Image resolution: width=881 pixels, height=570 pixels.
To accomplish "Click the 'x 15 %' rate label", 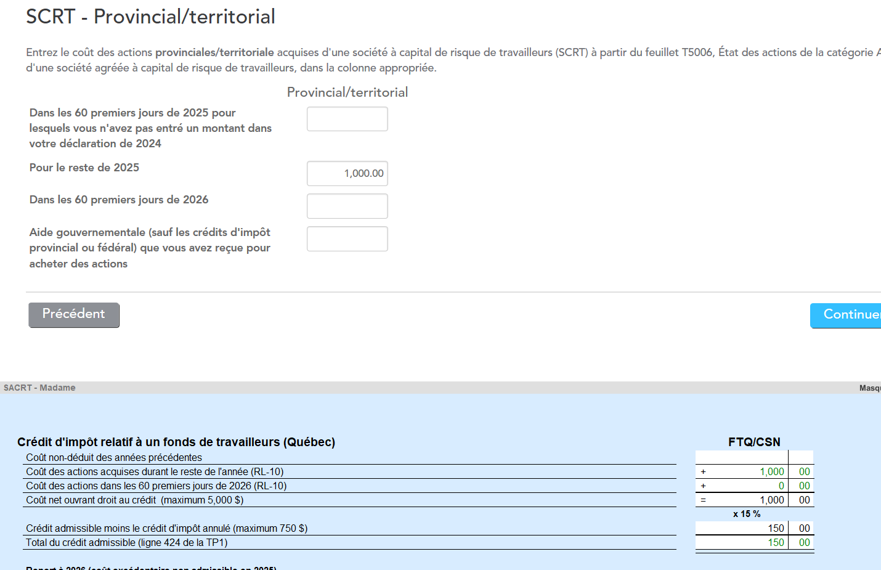I will 746,514.
